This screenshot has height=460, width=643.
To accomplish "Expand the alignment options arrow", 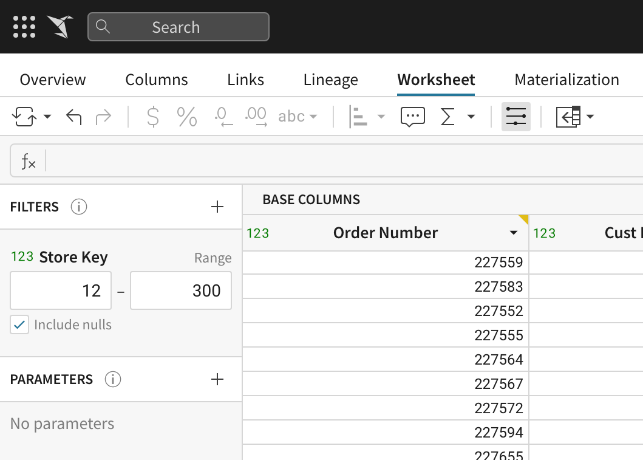I will point(381,117).
